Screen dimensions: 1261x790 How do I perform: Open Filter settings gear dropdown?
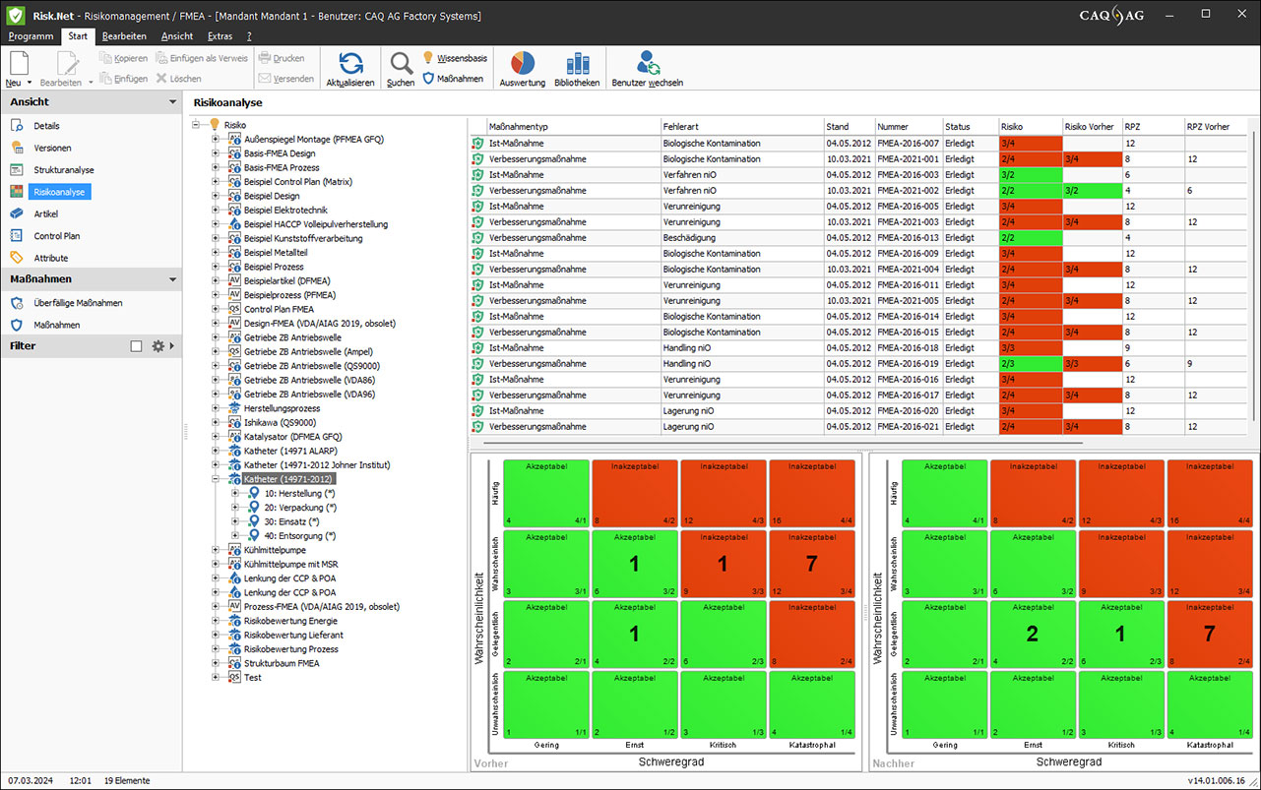(x=158, y=346)
